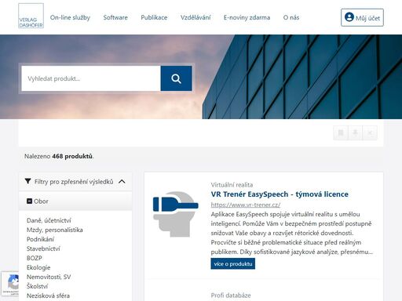Submit search with the magnifier icon
This screenshot has width=402, height=301.
[x=176, y=78]
